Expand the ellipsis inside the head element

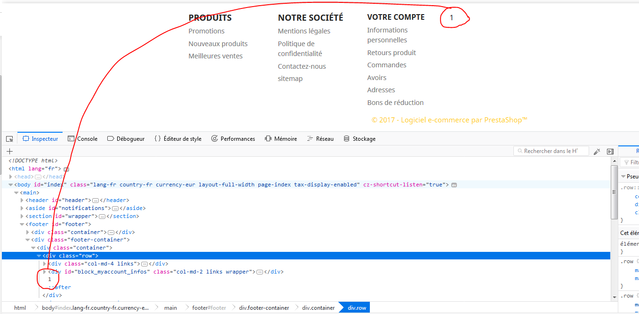(x=38, y=177)
